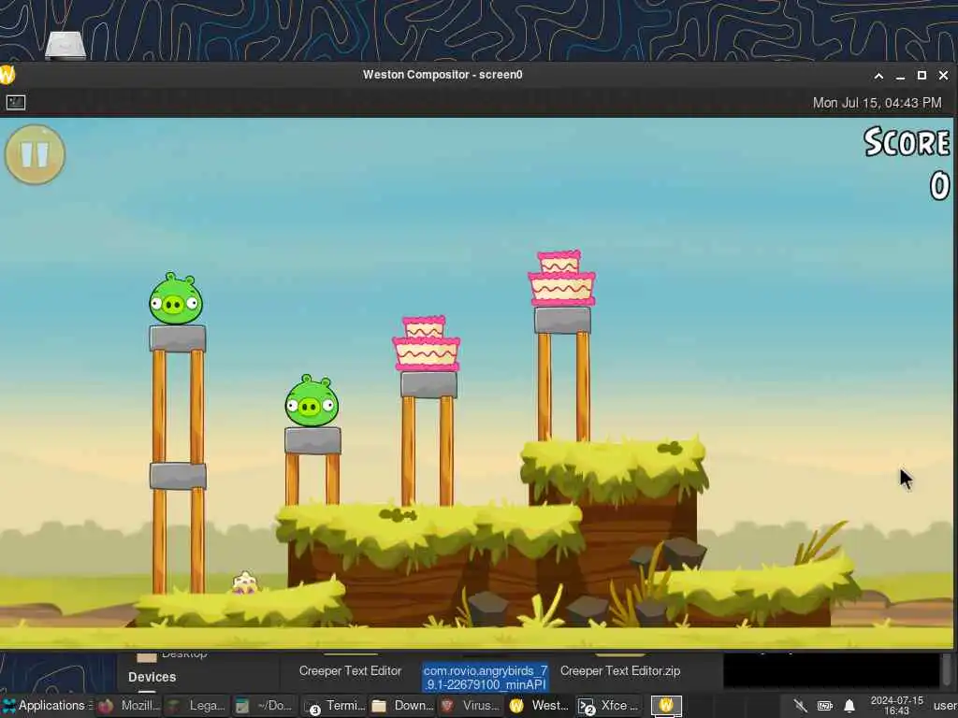The width and height of the screenshot is (958, 718).
Task: Click the pink cake on middle tower
Action: [426, 343]
